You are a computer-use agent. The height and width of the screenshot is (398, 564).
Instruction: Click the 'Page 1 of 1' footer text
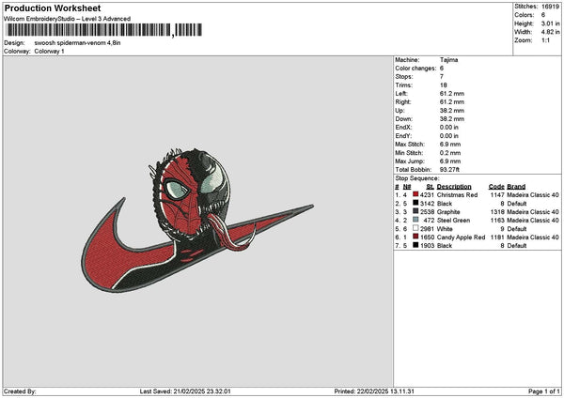[x=544, y=391]
